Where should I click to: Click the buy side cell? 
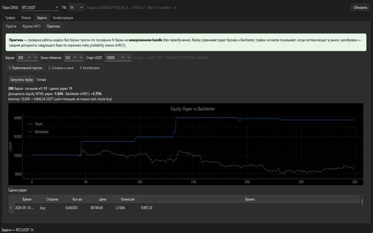[x=52, y=208]
